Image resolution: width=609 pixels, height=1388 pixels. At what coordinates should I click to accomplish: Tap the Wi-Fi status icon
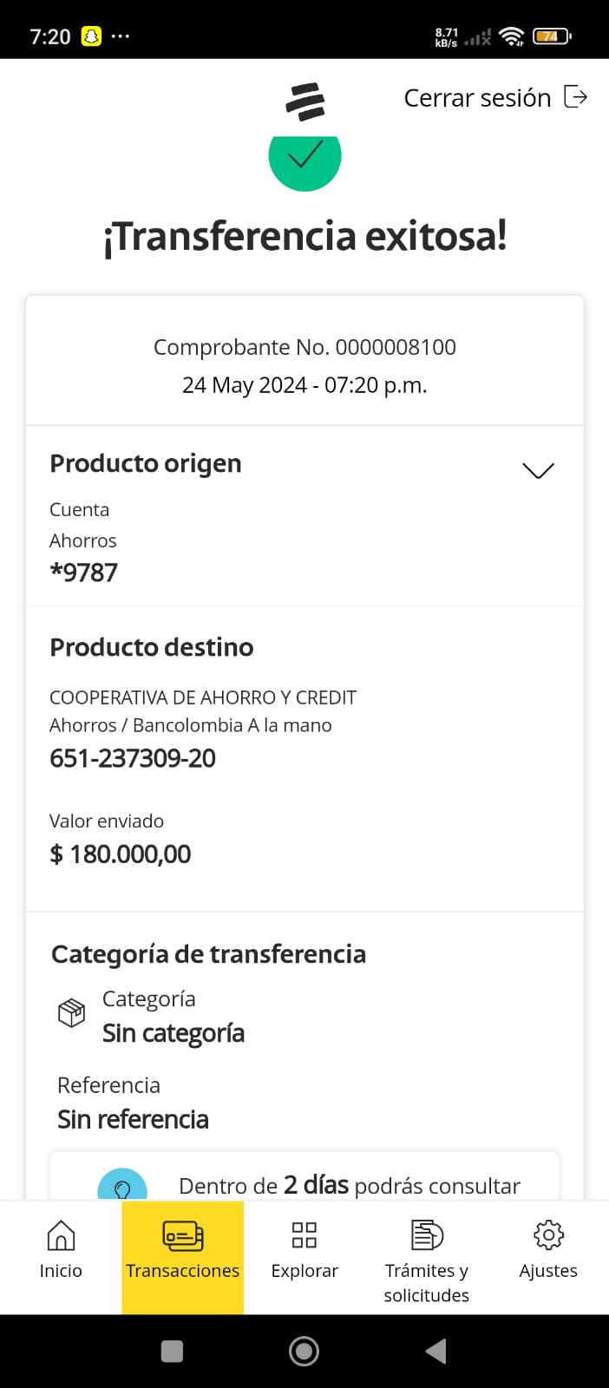[512, 36]
